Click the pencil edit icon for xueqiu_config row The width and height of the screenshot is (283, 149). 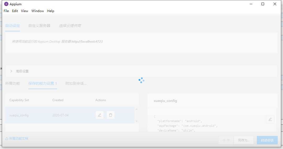coord(100,115)
